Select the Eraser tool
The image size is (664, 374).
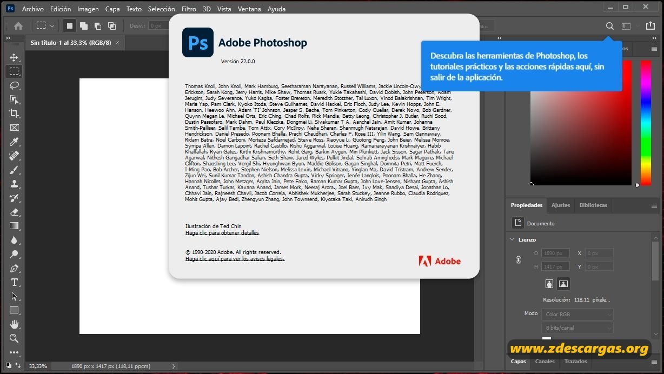[14, 212]
